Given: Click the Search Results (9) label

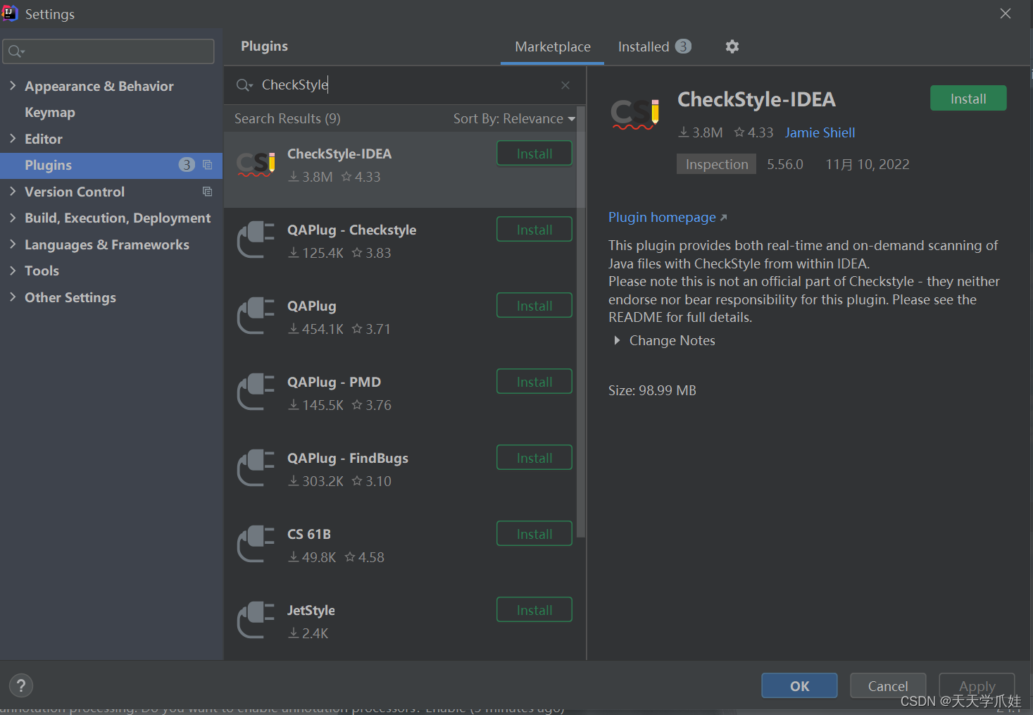Looking at the screenshot, I should [287, 118].
